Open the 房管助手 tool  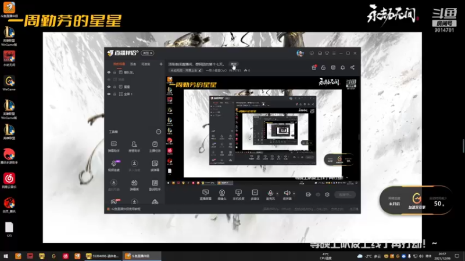click(x=134, y=146)
